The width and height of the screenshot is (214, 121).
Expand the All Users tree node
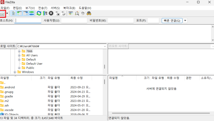19,55
